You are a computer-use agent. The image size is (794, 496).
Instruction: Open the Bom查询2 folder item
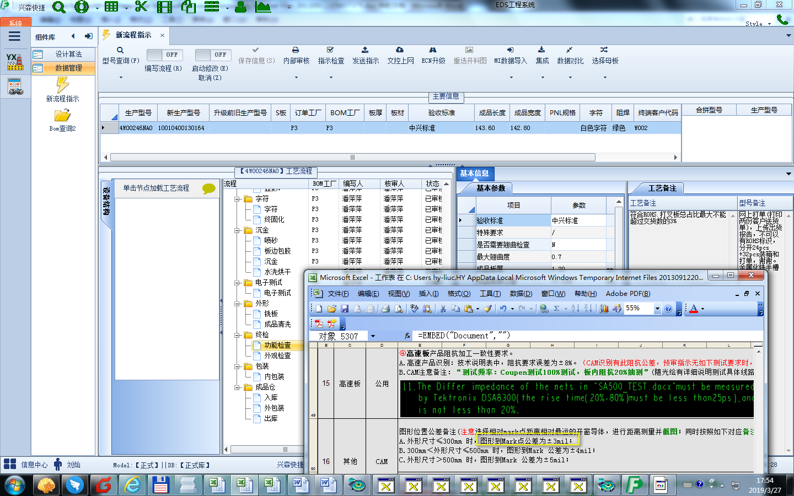click(x=62, y=120)
